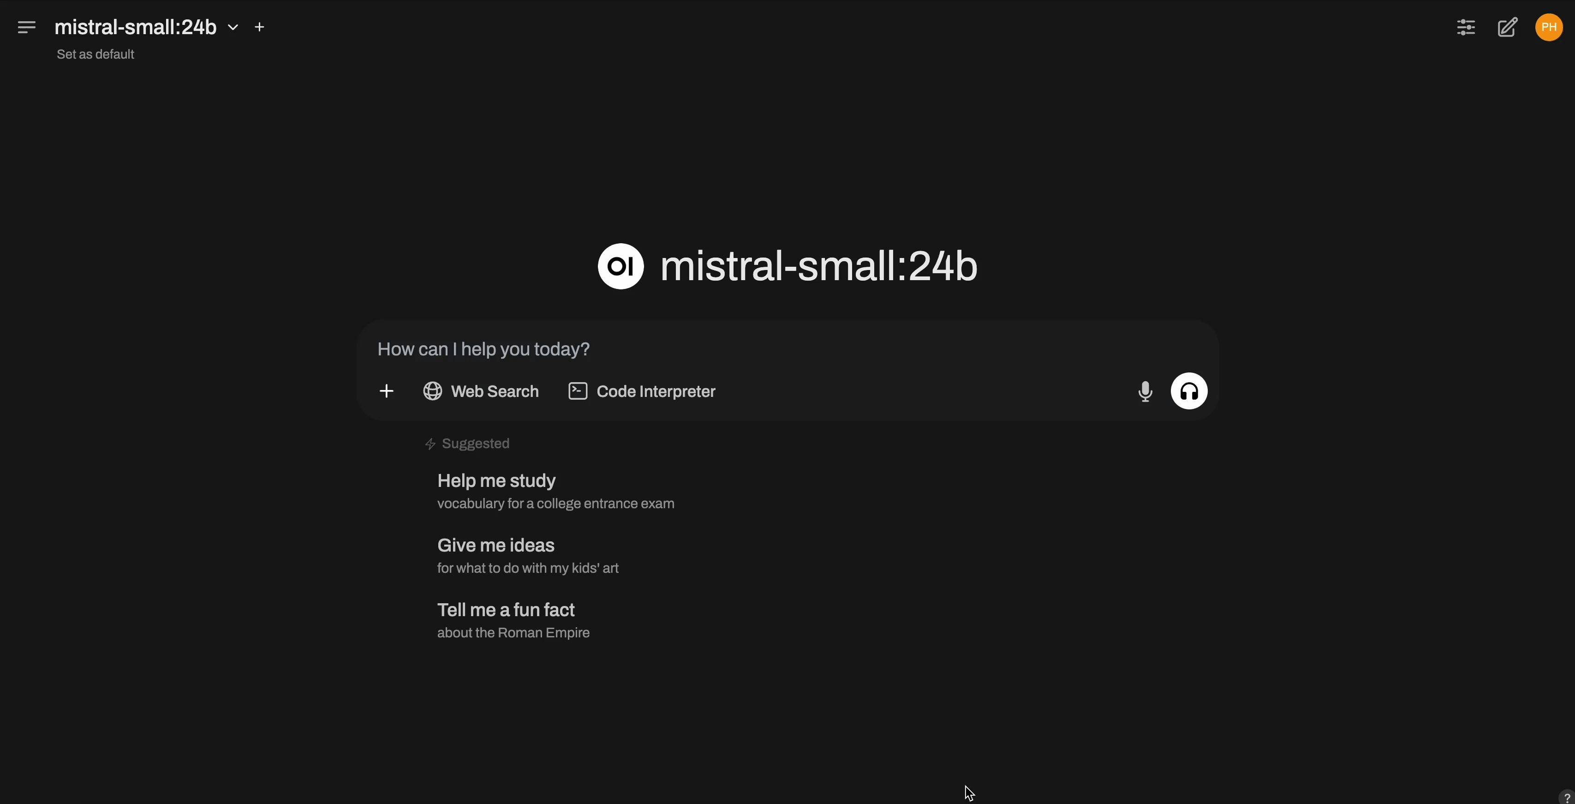Click the Suggested label

coord(467,444)
